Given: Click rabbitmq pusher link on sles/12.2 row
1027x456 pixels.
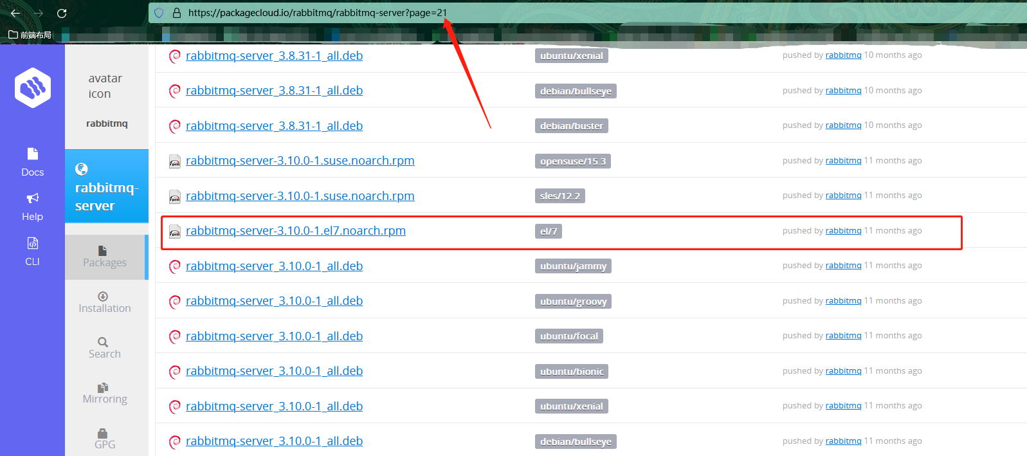Looking at the screenshot, I should point(843,196).
